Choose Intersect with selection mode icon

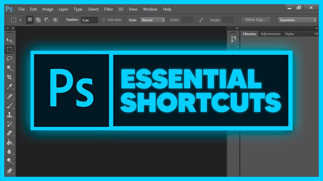click(x=55, y=20)
